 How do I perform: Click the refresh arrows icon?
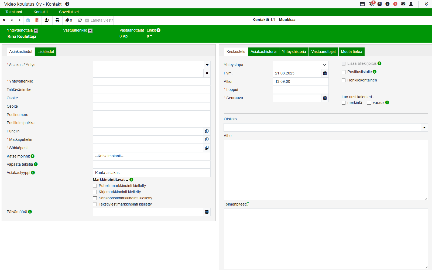point(80,20)
